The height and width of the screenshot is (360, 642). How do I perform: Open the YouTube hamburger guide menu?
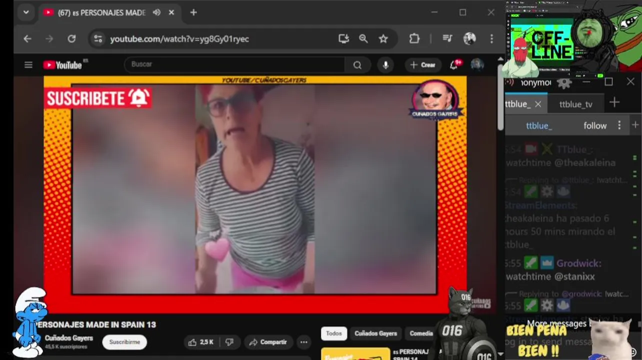[28, 64]
